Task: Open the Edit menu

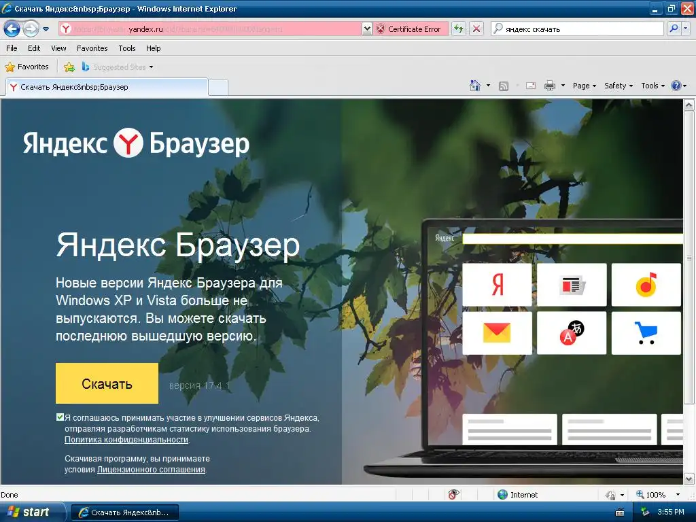Action: pos(34,48)
